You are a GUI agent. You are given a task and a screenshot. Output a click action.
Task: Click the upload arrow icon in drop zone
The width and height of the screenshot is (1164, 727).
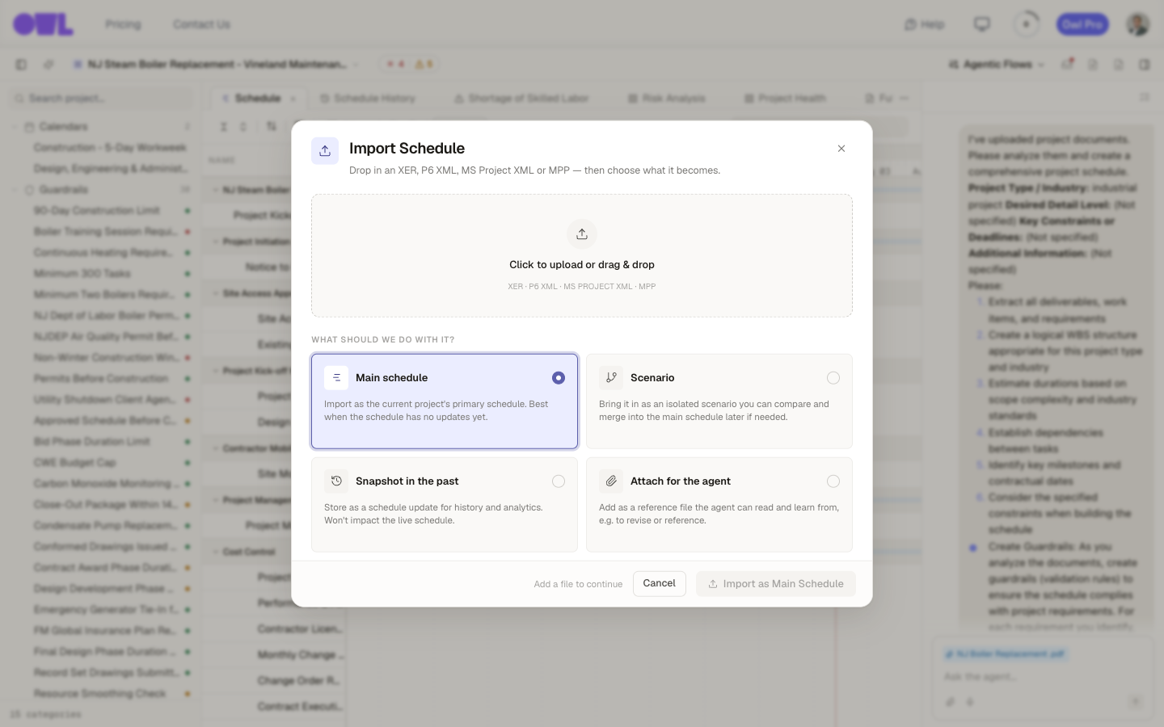coord(582,234)
